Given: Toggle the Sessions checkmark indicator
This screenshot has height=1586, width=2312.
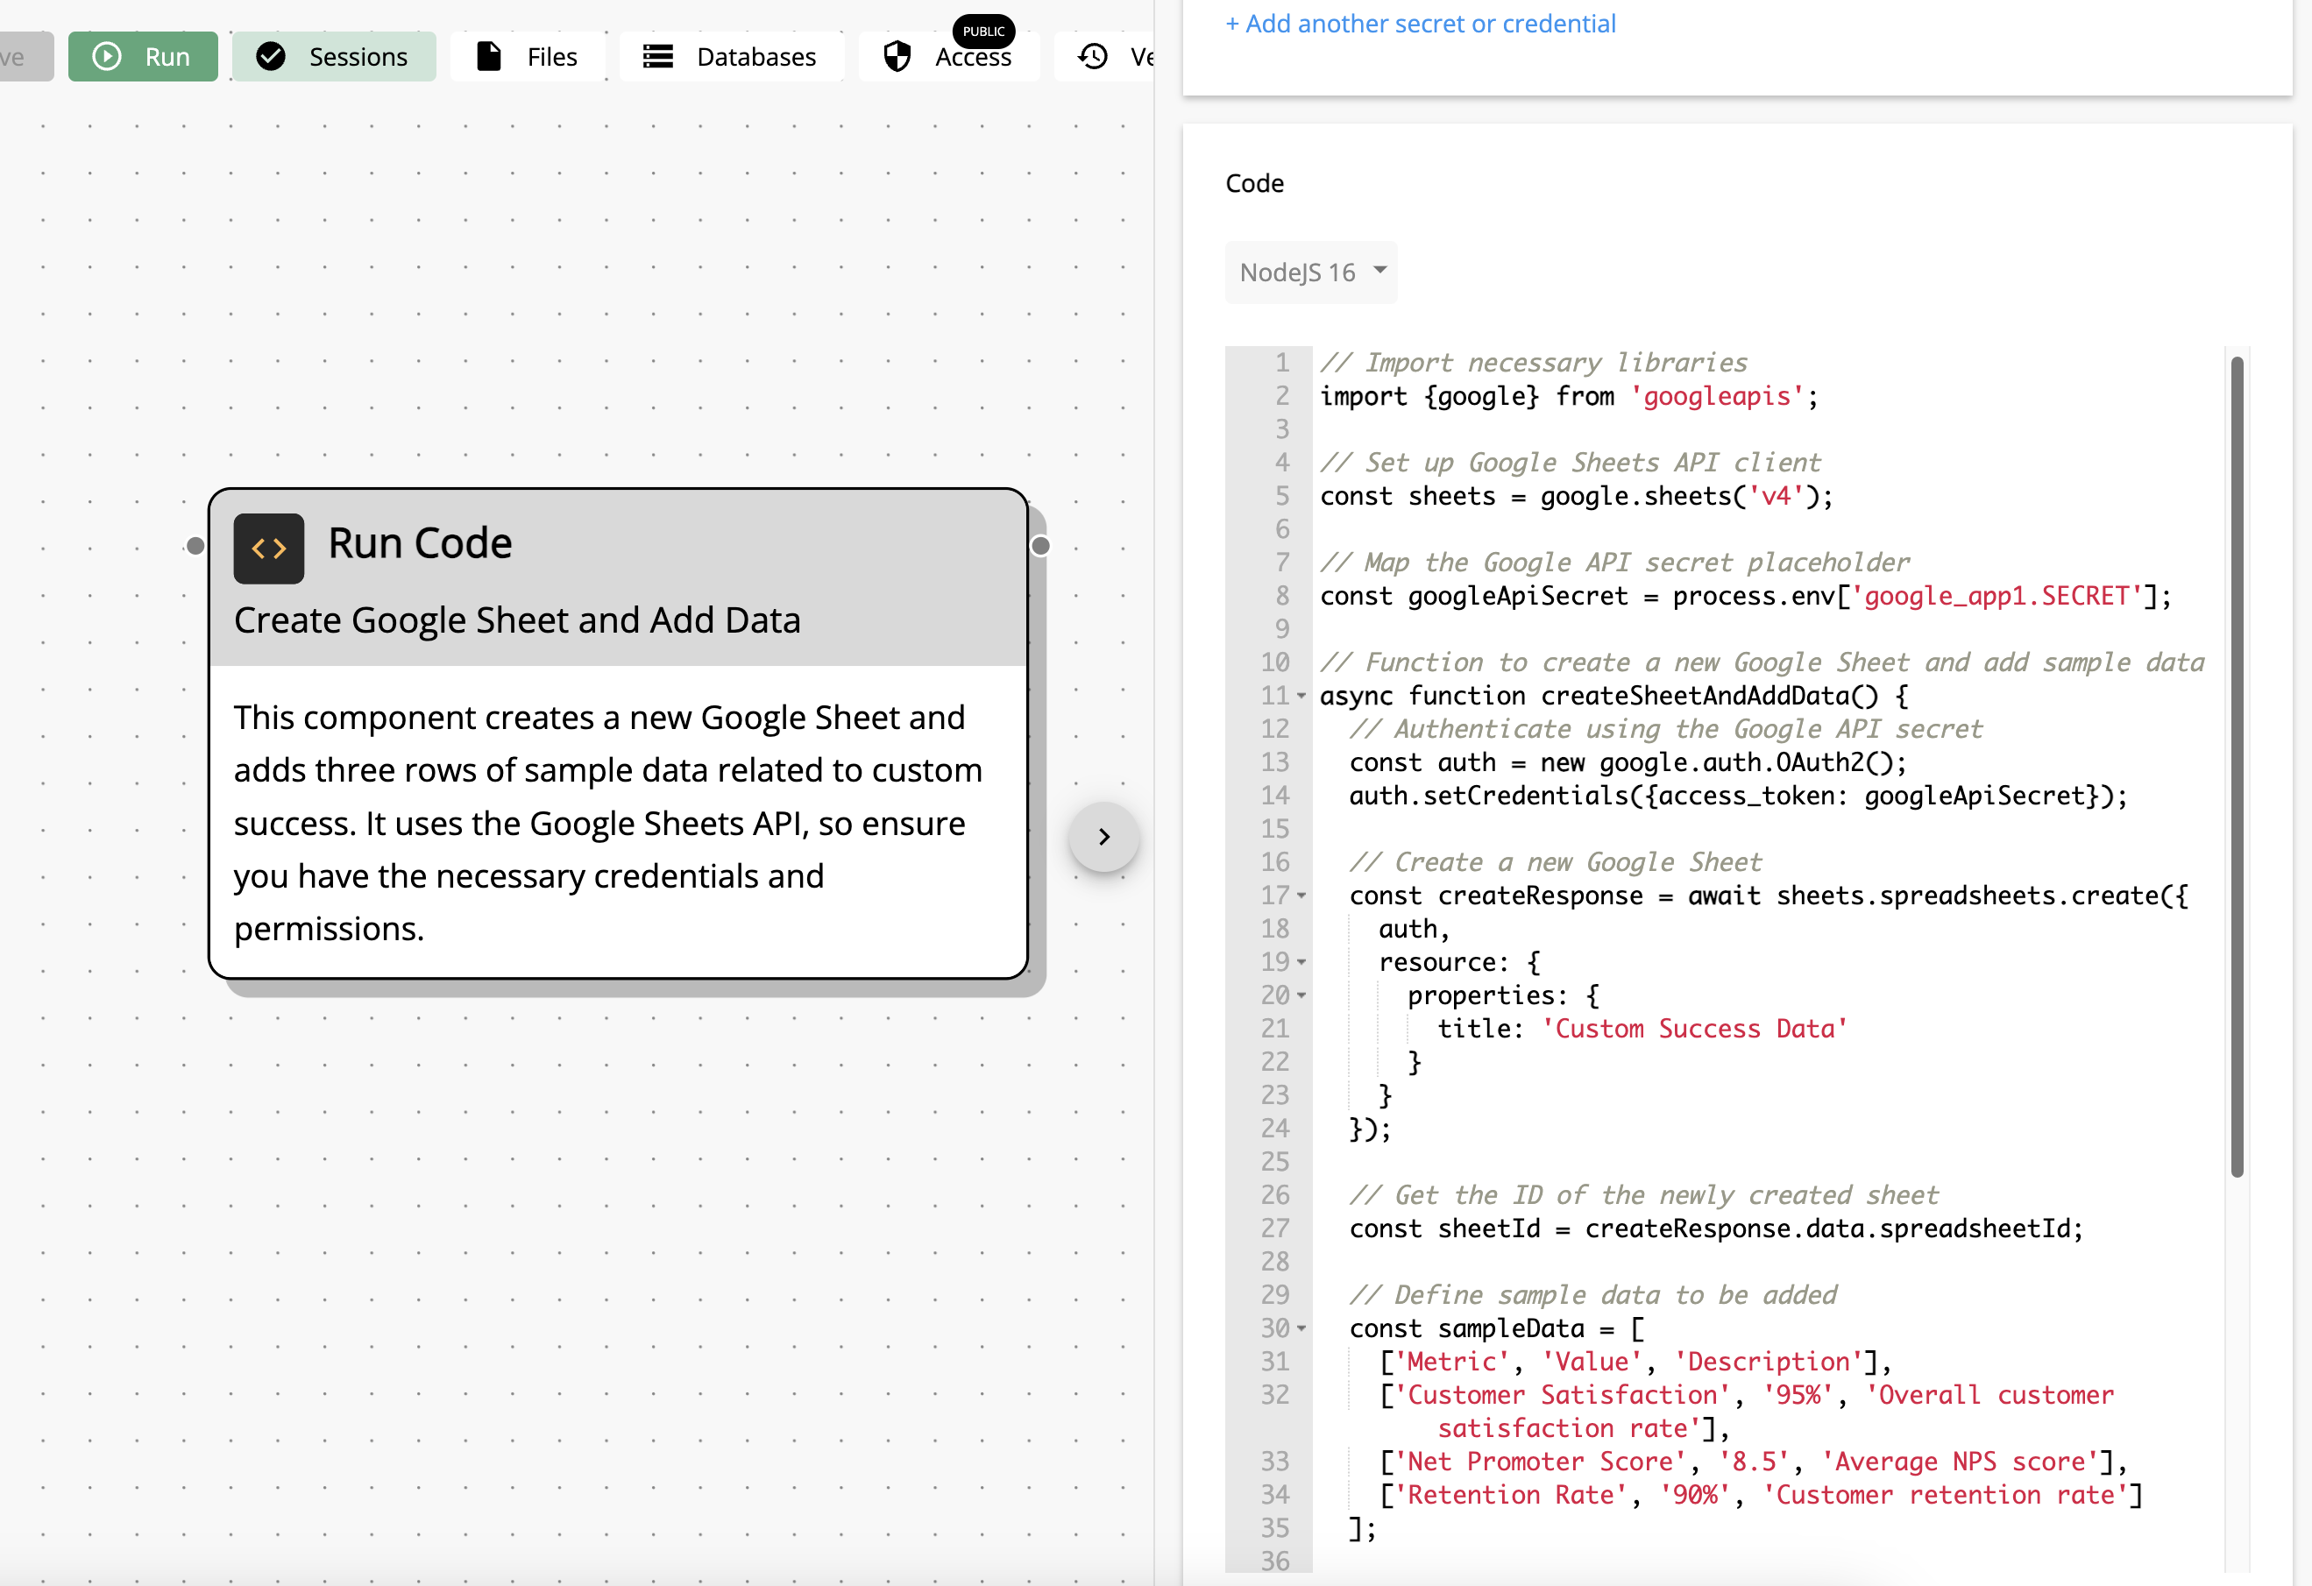Looking at the screenshot, I should 273,56.
